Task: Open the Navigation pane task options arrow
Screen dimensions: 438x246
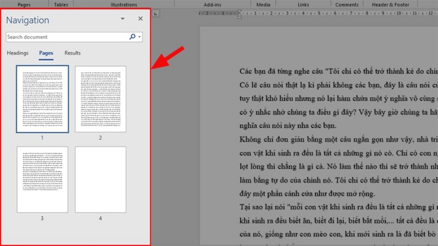Action: point(123,19)
